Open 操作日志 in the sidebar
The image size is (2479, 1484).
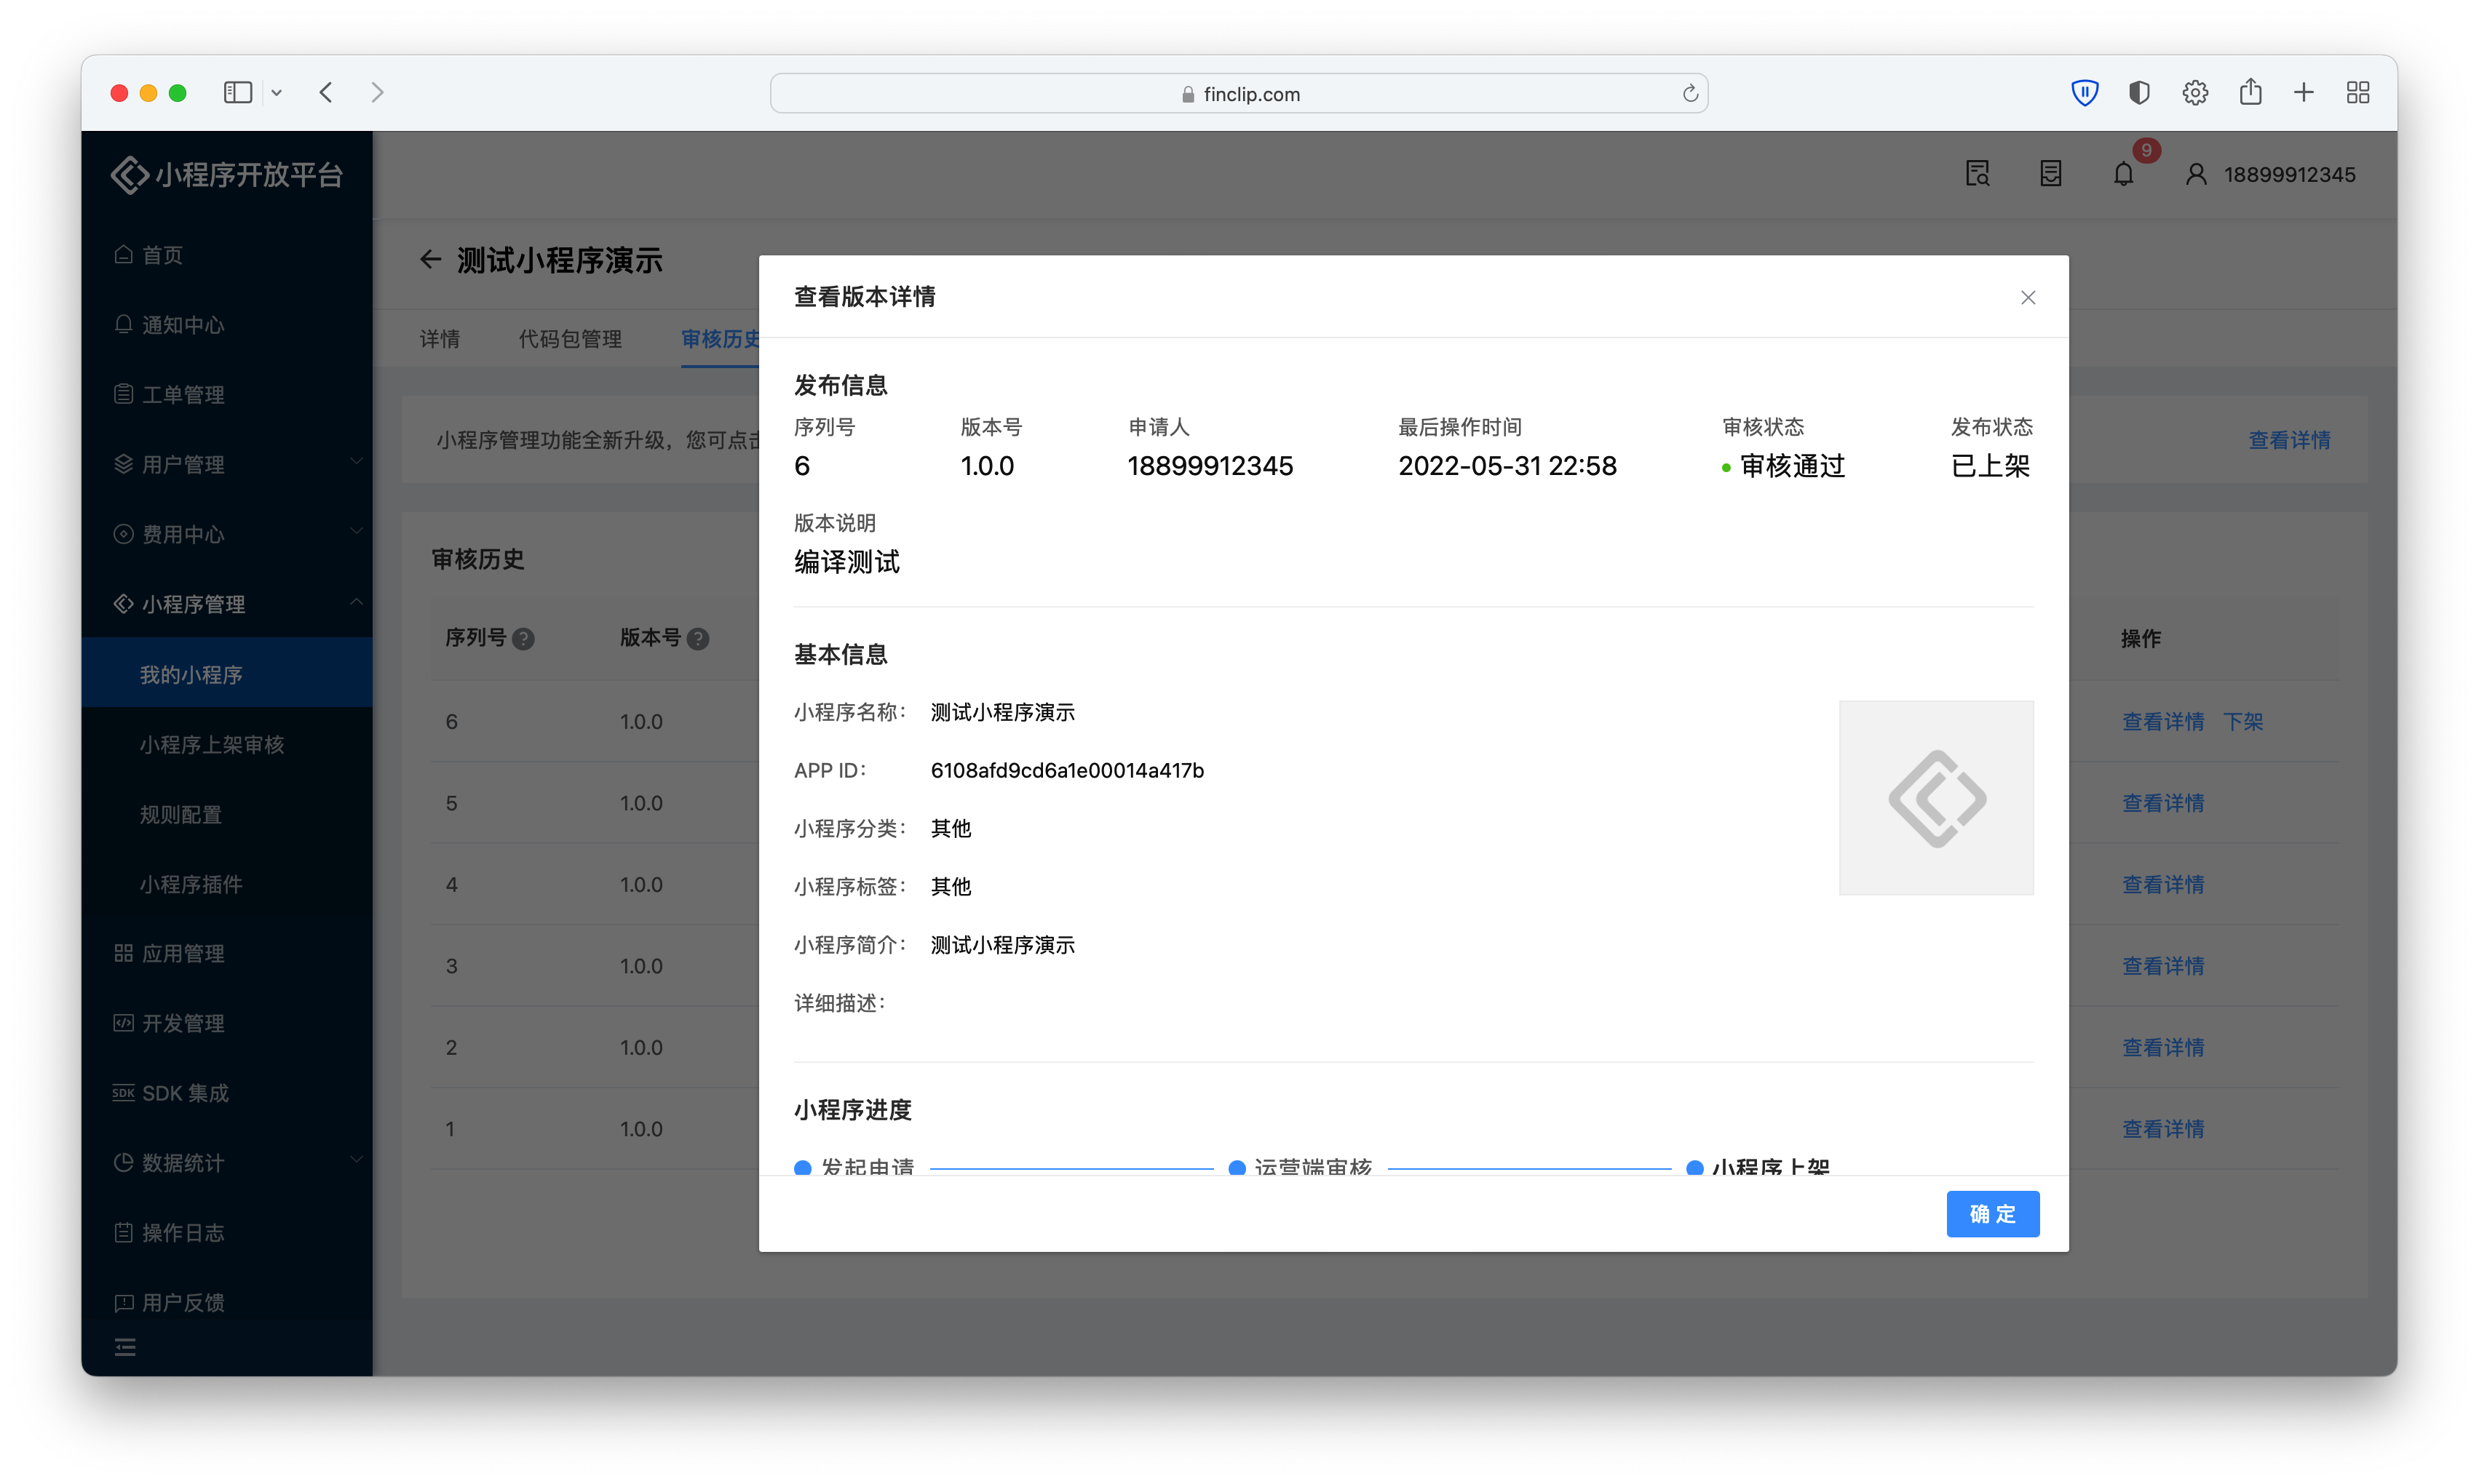point(226,1232)
